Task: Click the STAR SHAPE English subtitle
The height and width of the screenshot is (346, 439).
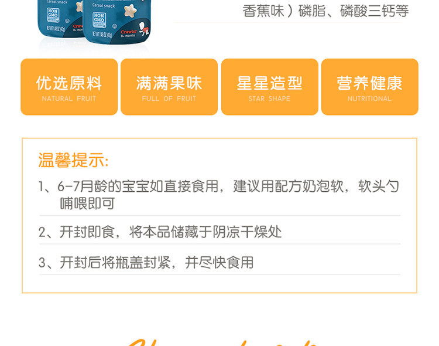Action: [269, 99]
